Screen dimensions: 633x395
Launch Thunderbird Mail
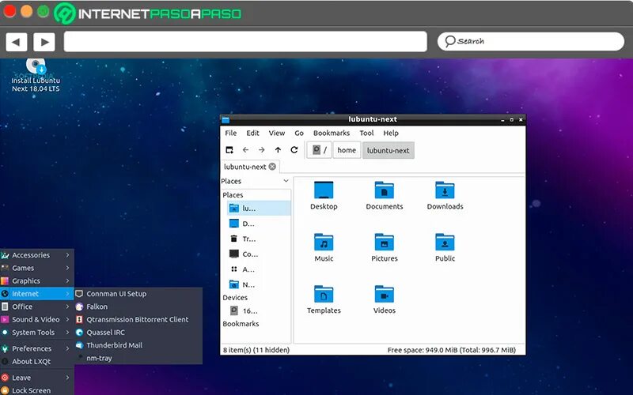coord(138,345)
